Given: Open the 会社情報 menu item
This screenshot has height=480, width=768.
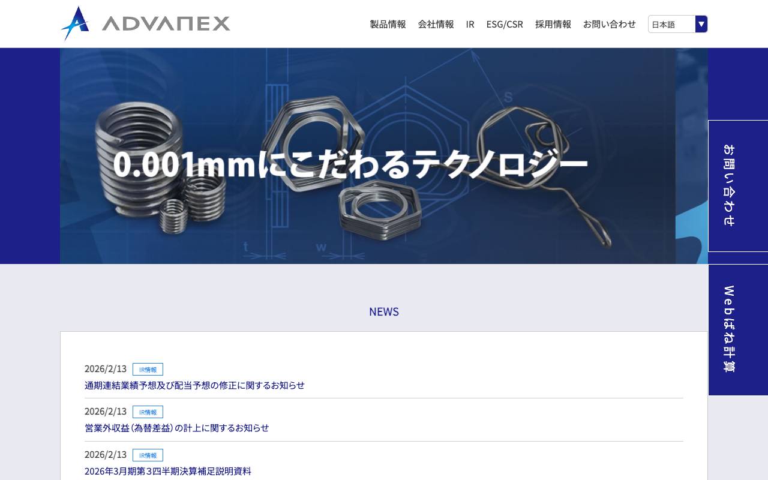Looking at the screenshot, I should pyautogui.click(x=436, y=25).
